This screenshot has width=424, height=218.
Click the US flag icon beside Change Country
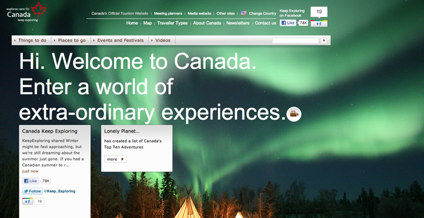pyautogui.click(x=243, y=13)
